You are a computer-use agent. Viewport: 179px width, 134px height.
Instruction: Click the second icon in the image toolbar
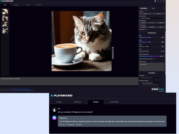coord(113,50)
